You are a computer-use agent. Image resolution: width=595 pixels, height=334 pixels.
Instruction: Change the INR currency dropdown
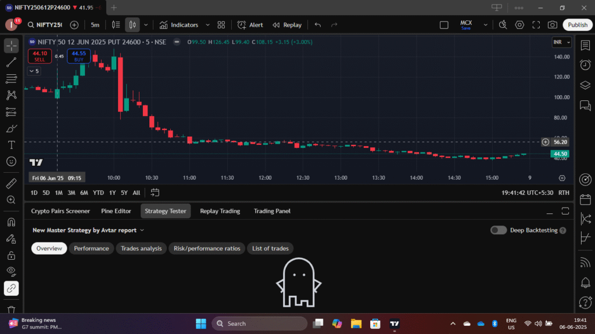tap(562, 42)
